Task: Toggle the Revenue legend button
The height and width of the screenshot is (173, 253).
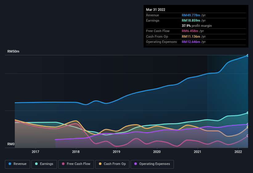Action: click(18, 164)
